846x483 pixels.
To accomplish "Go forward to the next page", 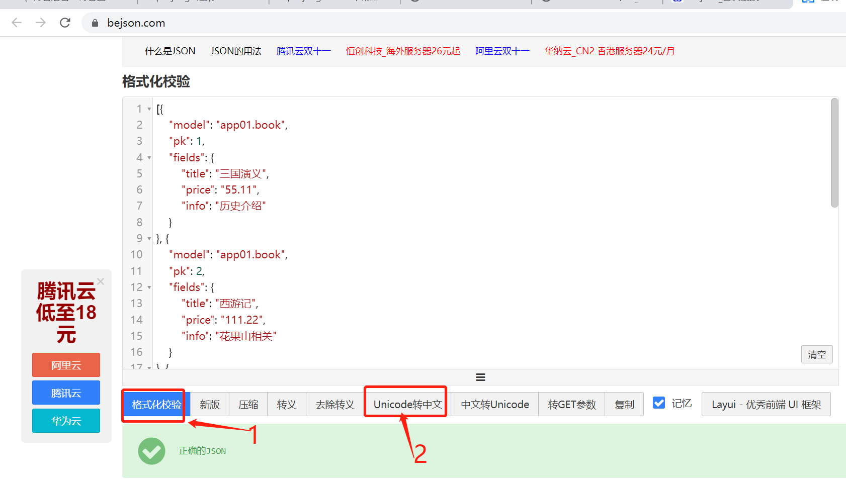I will (41, 23).
